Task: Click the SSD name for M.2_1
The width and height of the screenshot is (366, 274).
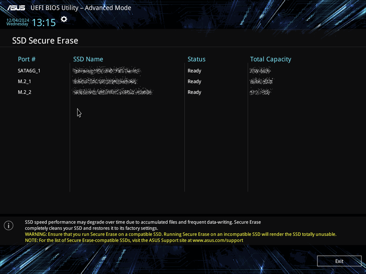Action: (x=105, y=81)
